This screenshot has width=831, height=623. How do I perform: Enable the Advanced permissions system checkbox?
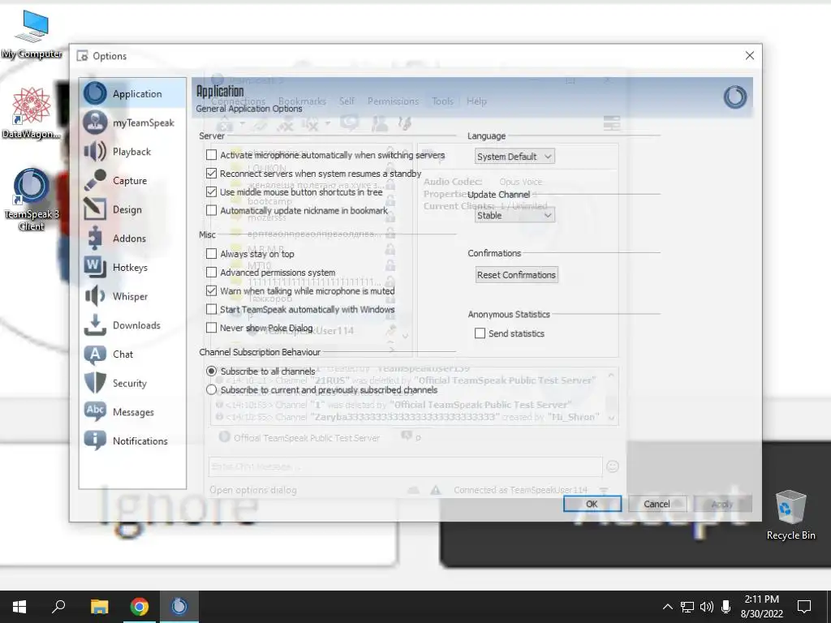click(x=212, y=273)
